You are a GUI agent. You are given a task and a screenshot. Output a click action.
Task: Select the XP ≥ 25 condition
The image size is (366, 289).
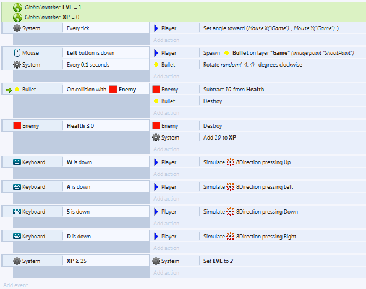click(x=77, y=261)
